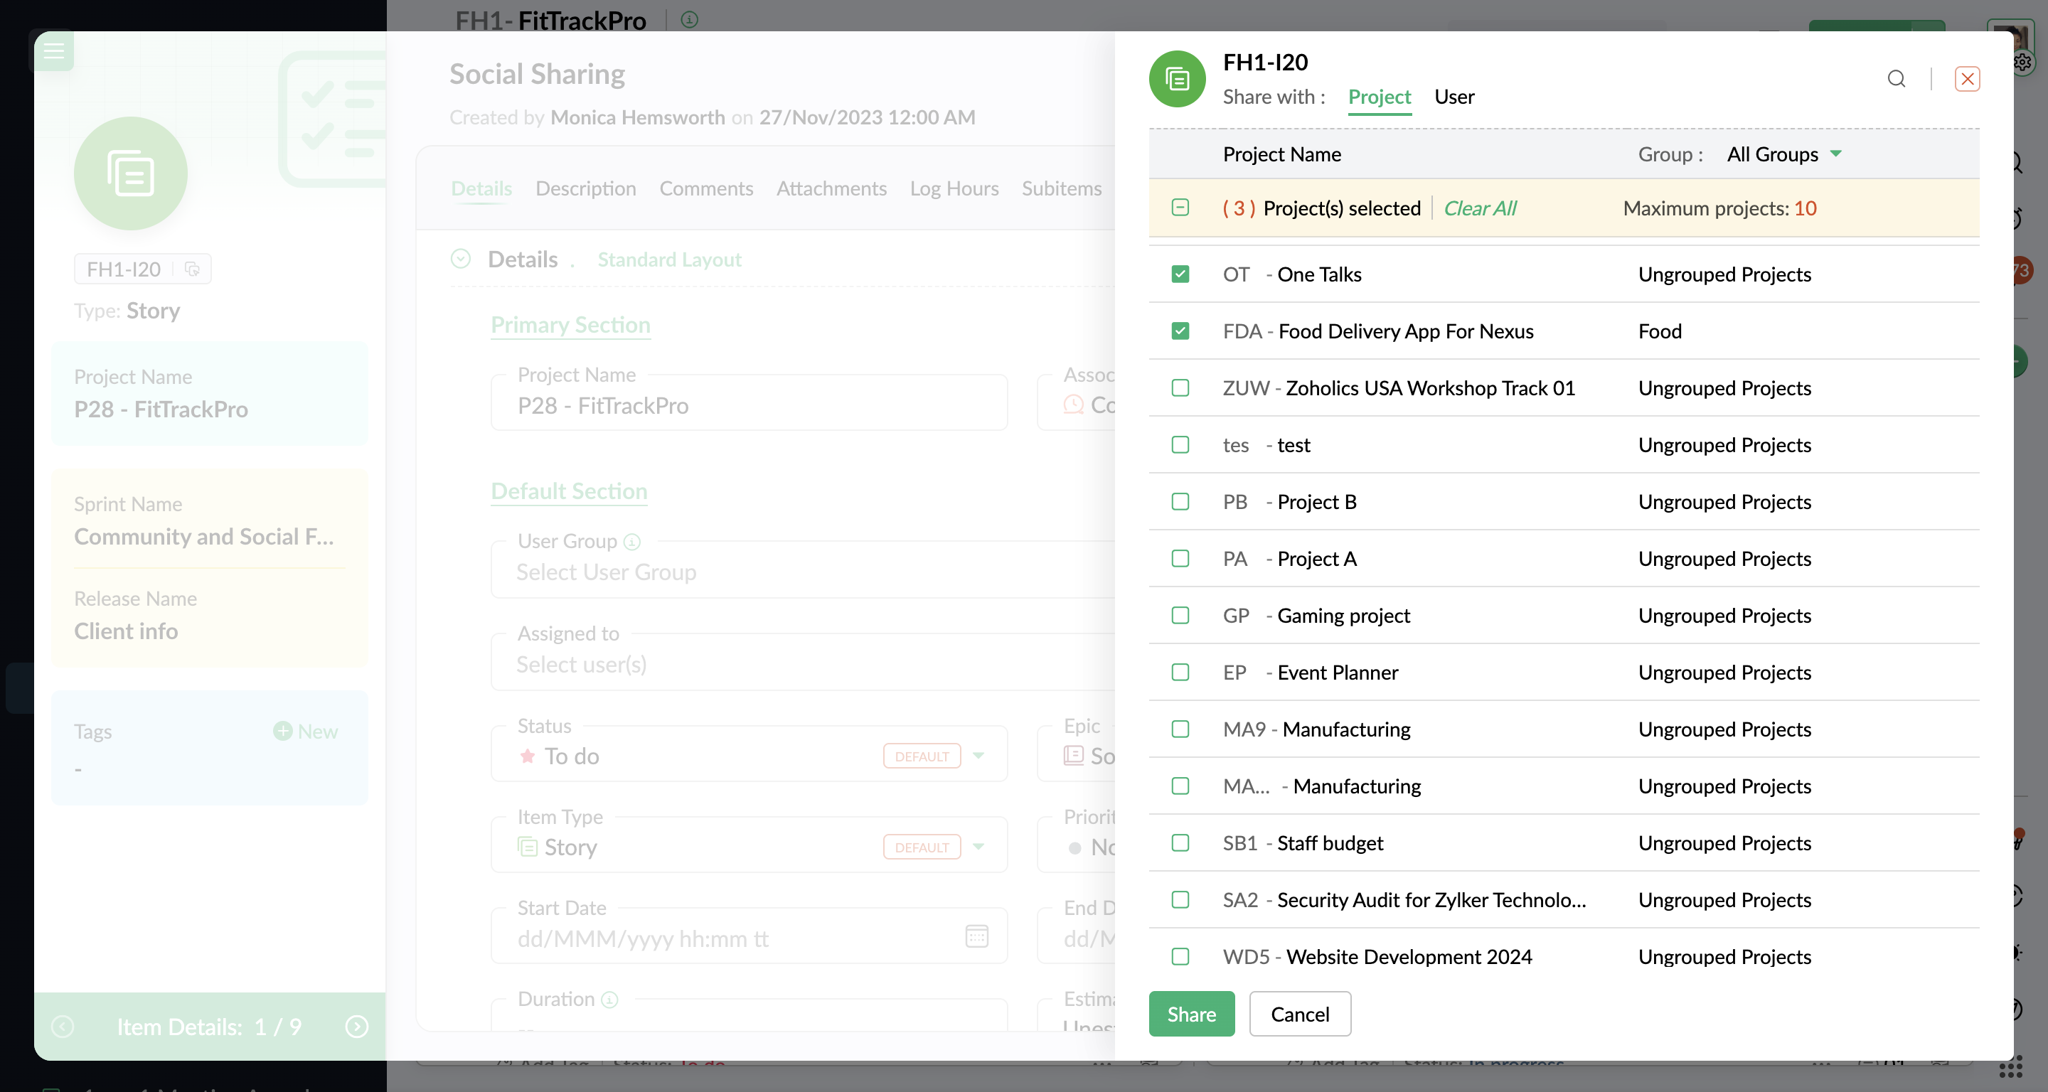Click the Project Name P28 field
Image resolution: width=2048 pixels, height=1092 pixels.
click(x=749, y=404)
